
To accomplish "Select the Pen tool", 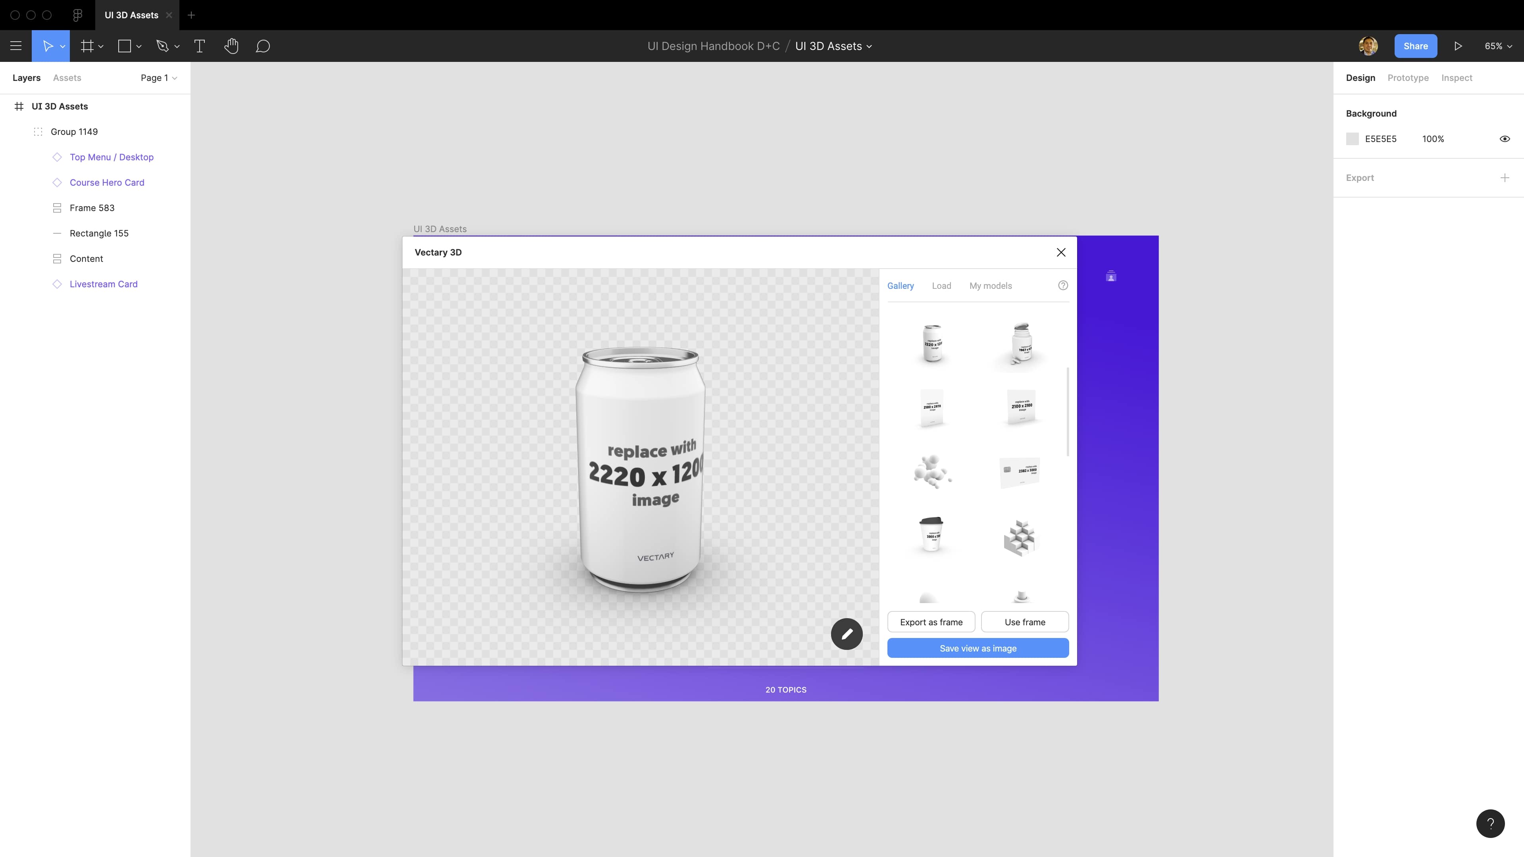I will tap(163, 46).
